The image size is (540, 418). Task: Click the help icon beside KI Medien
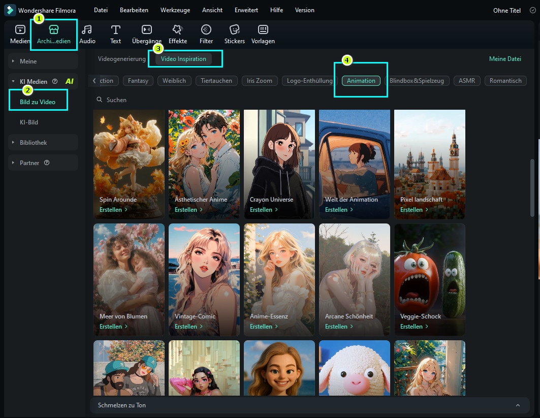[55, 81]
